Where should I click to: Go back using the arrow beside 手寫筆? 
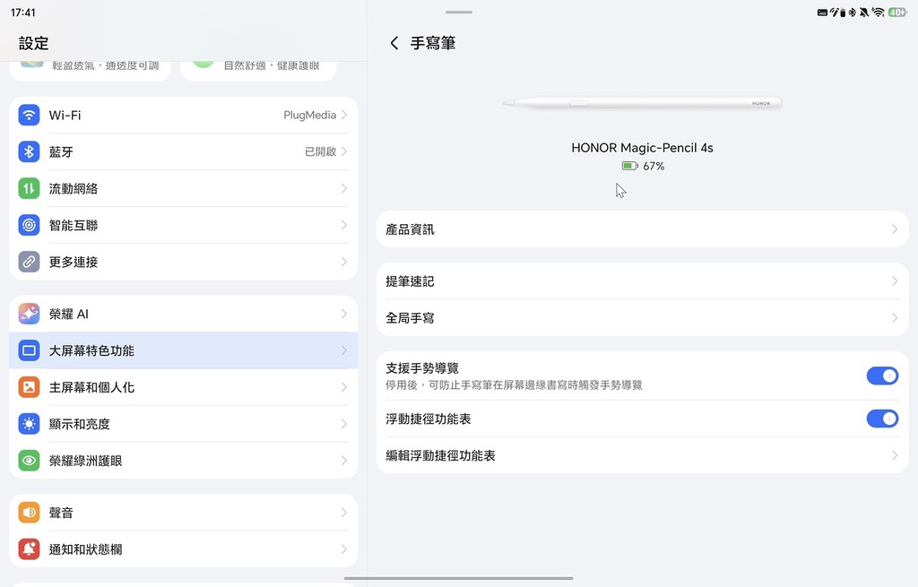pyautogui.click(x=394, y=43)
